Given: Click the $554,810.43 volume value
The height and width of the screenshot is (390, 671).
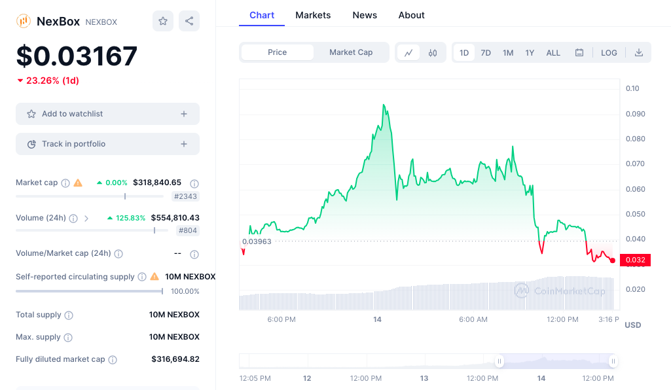Looking at the screenshot, I should (x=175, y=218).
